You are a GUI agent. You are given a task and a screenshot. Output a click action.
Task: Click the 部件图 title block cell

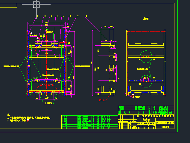[146, 120]
